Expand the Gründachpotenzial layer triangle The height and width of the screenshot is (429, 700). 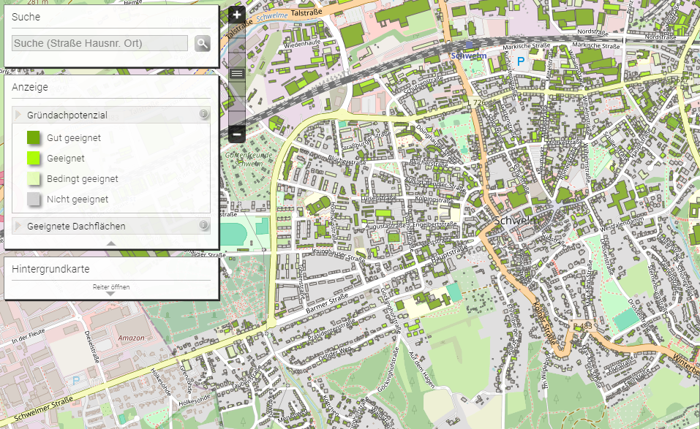[x=19, y=115]
